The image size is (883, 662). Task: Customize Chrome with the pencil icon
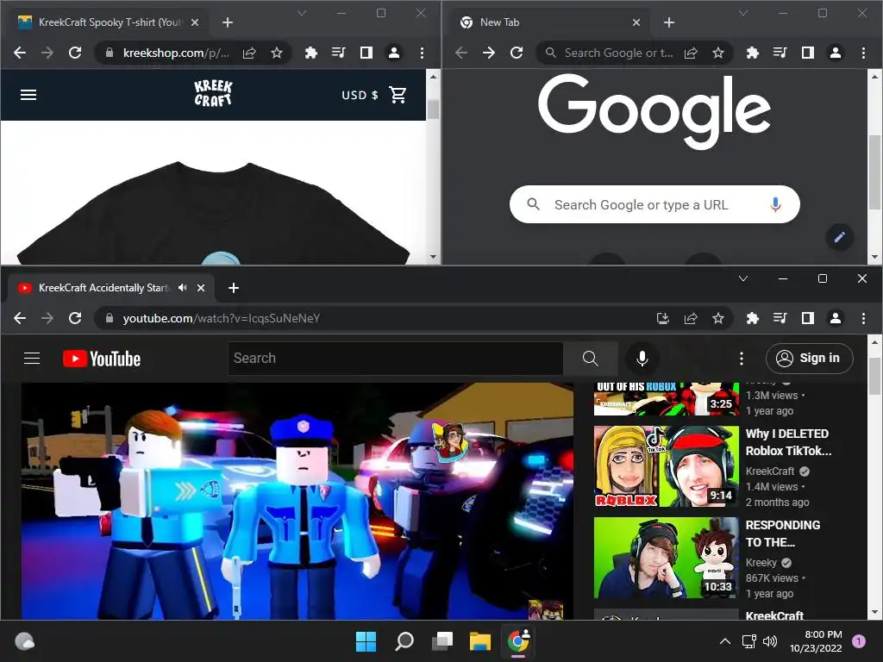[840, 237]
